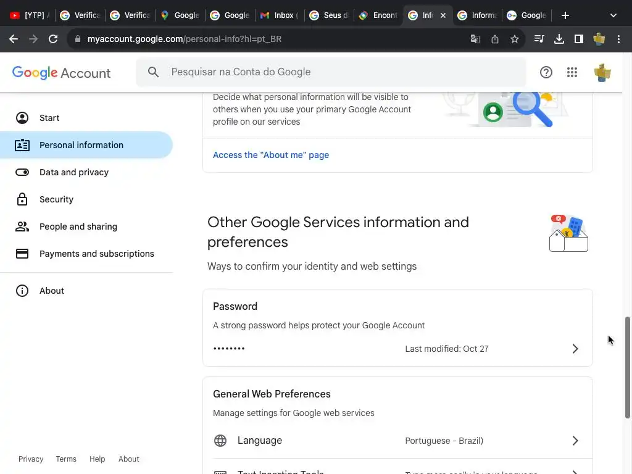The image size is (632, 474).
Task: Click Access the "About me" page link
Action: [271, 155]
